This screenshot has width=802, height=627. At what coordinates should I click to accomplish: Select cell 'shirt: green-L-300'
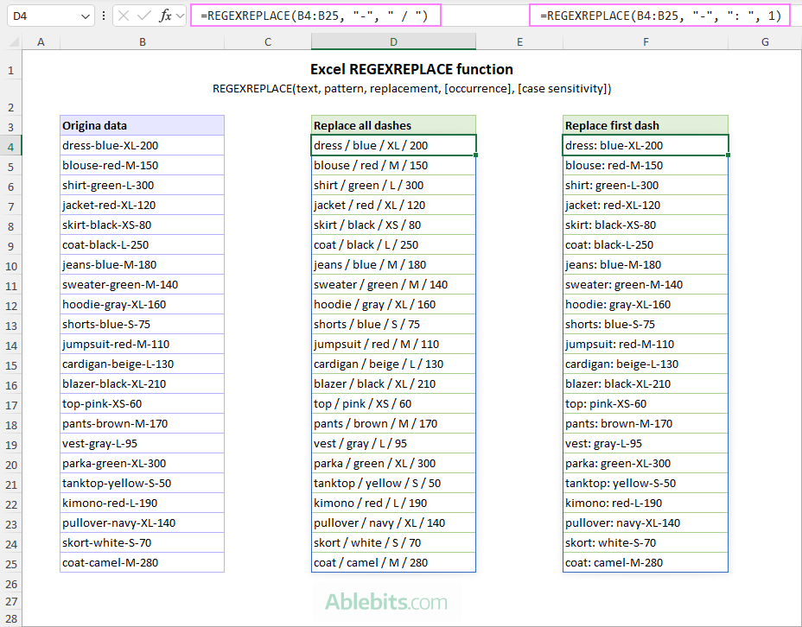coord(646,185)
